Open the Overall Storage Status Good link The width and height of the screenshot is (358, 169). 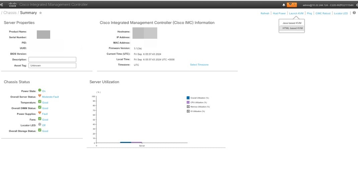[45, 131]
